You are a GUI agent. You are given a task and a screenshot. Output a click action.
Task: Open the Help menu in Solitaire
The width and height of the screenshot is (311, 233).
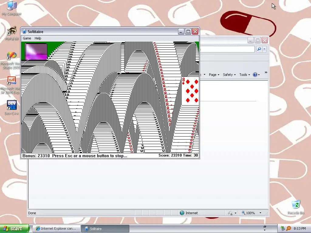coord(38,38)
